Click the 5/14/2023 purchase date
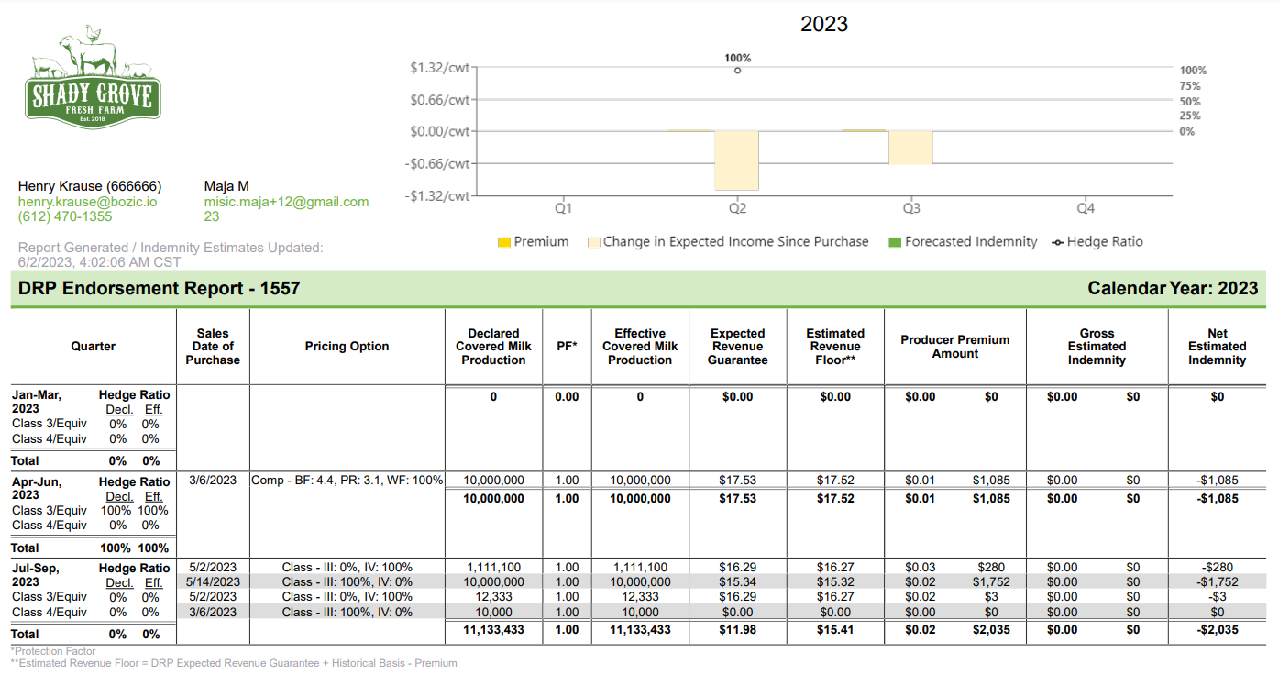 click(x=213, y=582)
